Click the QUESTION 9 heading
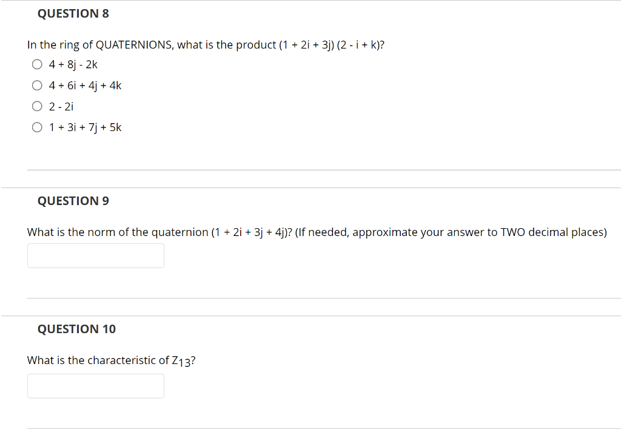Image resolution: width=621 pixels, height=429 pixels. point(73,201)
